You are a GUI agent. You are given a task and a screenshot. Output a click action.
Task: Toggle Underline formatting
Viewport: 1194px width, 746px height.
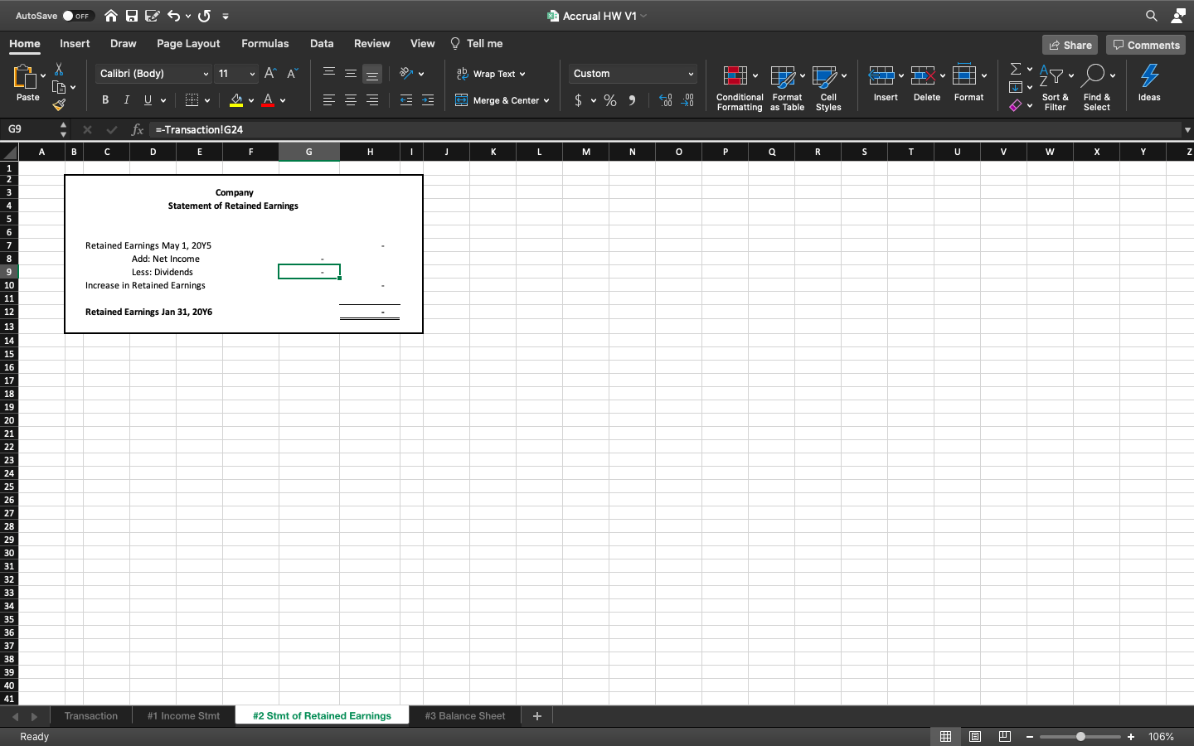(148, 100)
